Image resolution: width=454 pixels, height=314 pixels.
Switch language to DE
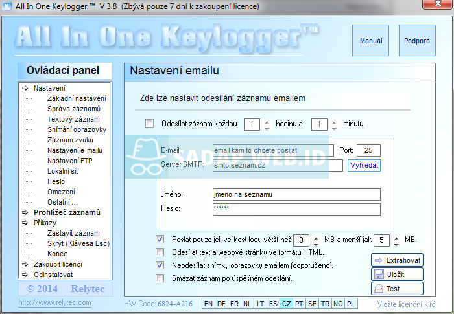pos(221,304)
